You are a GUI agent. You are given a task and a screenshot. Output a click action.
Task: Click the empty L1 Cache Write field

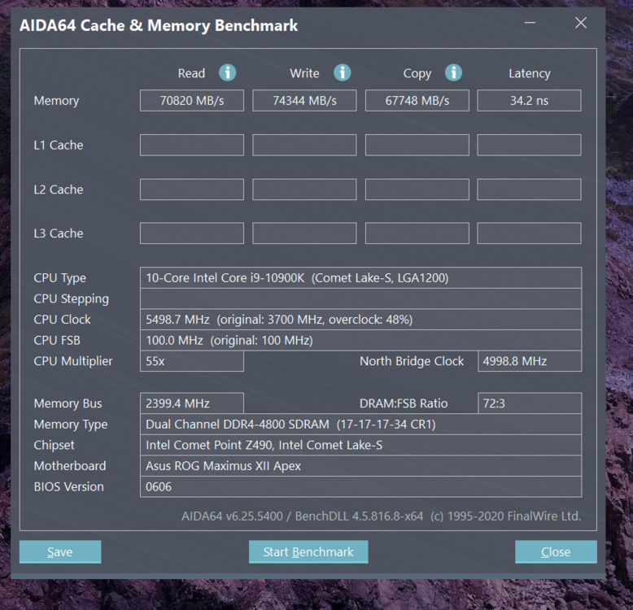(304, 145)
